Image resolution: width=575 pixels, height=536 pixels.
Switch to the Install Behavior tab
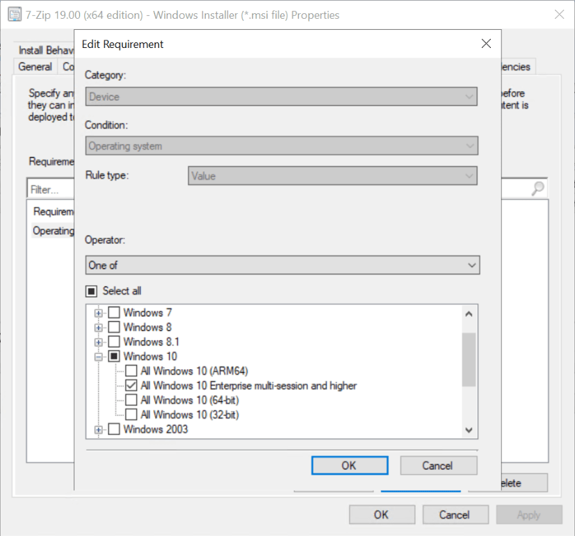[x=46, y=50]
